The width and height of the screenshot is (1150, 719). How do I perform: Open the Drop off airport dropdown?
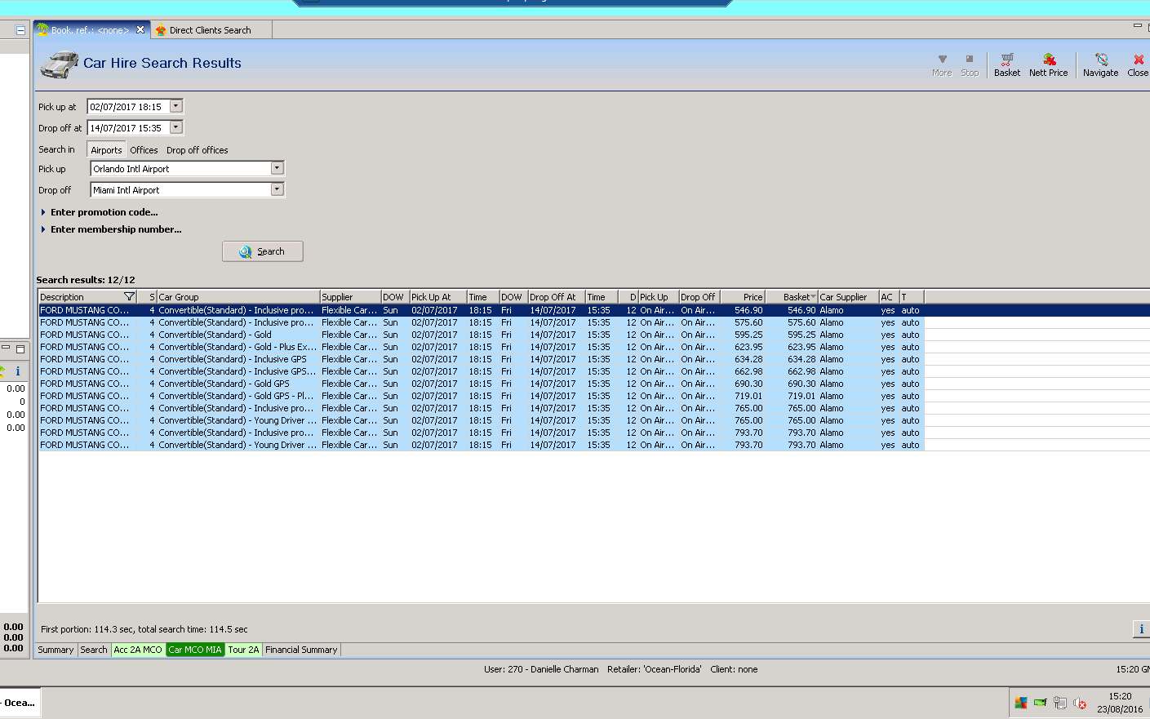click(278, 189)
